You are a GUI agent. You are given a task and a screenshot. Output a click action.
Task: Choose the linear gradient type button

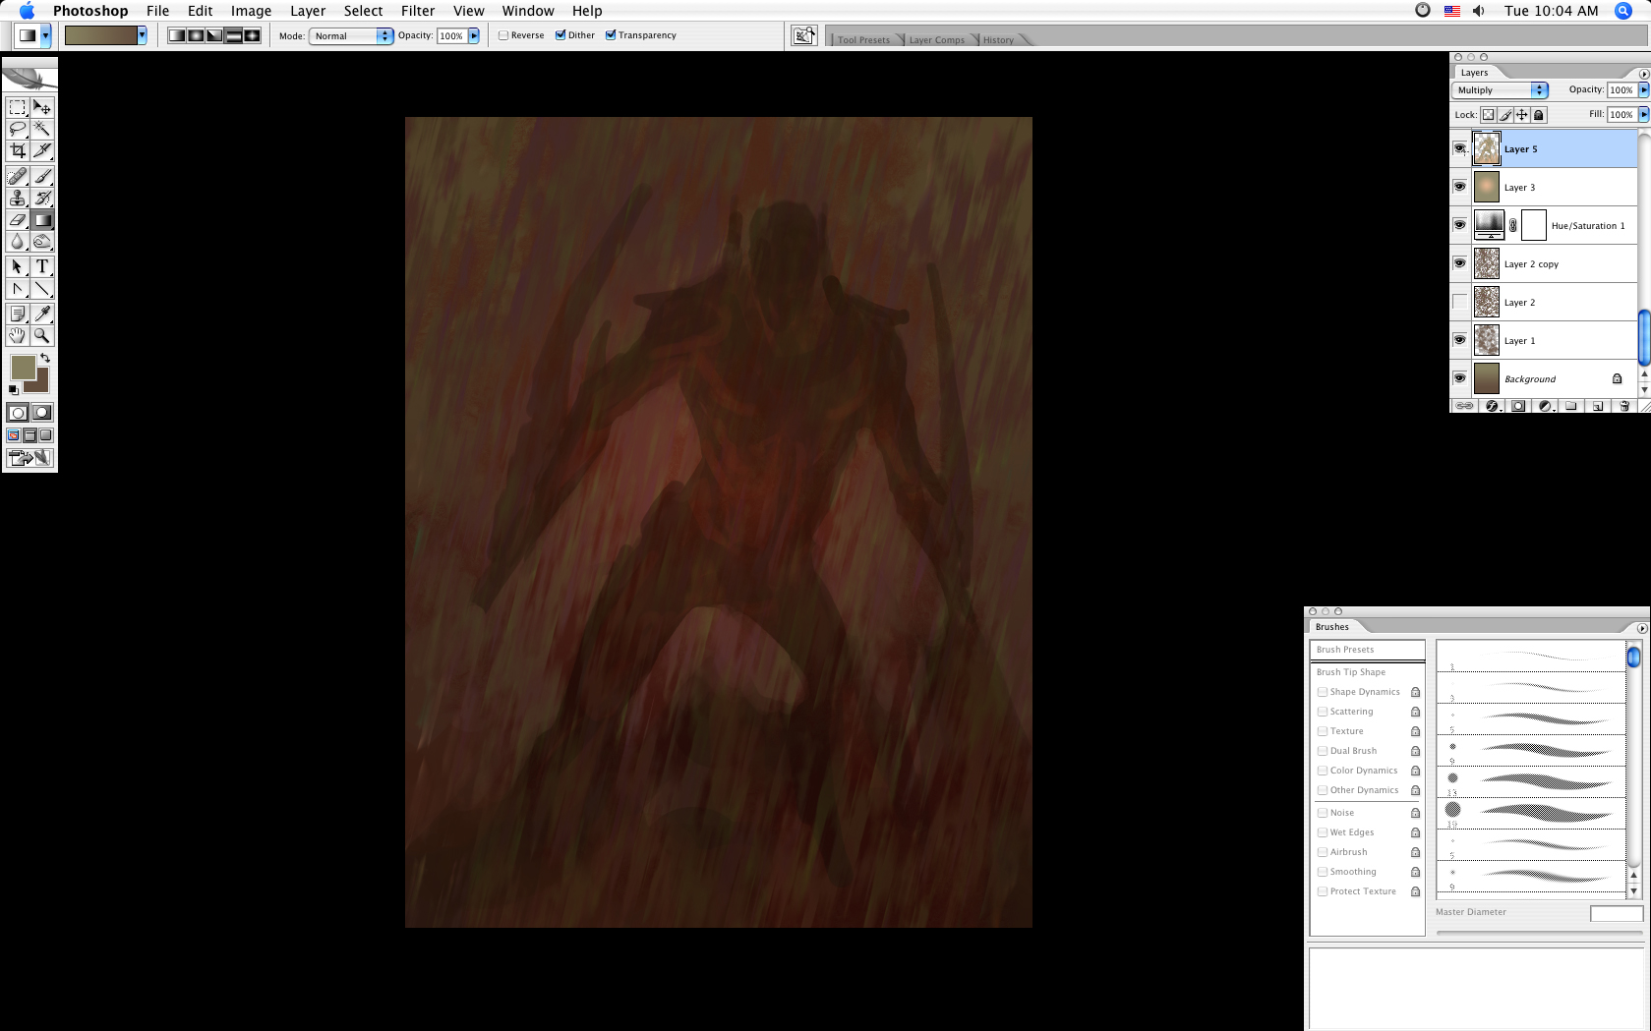click(177, 35)
